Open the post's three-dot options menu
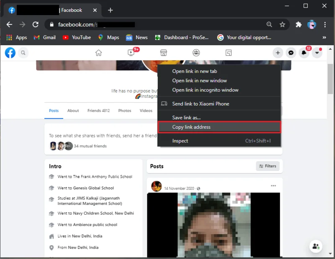Image resolution: width=335 pixels, height=259 pixels. (273, 186)
